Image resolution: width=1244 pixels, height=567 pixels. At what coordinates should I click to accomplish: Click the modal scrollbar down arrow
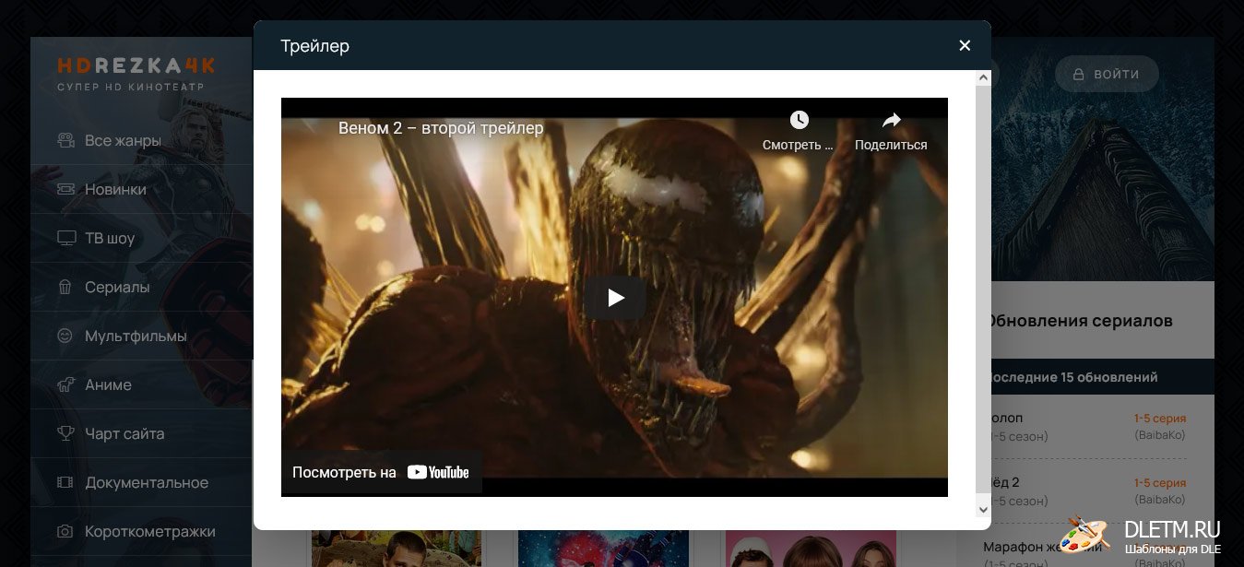983,508
